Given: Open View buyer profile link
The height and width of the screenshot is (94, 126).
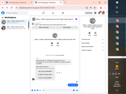Looking at the screenshot, I should tap(60, 55).
